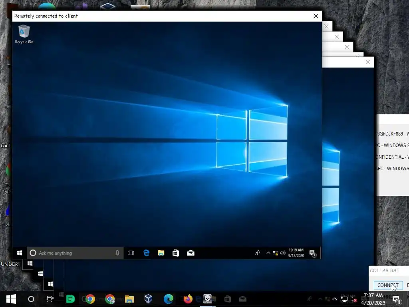Select the "PC - WINDOWS 8" client entry
409x307 pixels.
(392, 145)
